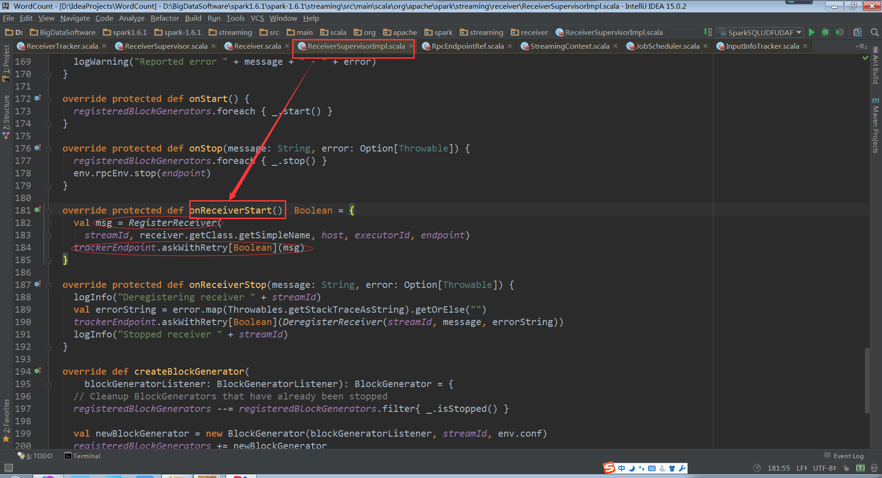This screenshot has height=478, width=882.
Task: Click the green [T] status bar indicator
Action: pyautogui.click(x=860, y=468)
